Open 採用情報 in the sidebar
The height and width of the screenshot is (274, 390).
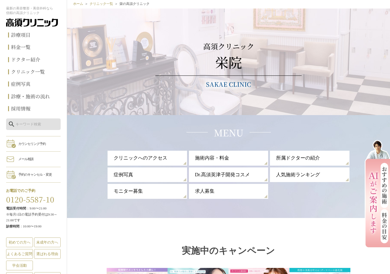21,109
